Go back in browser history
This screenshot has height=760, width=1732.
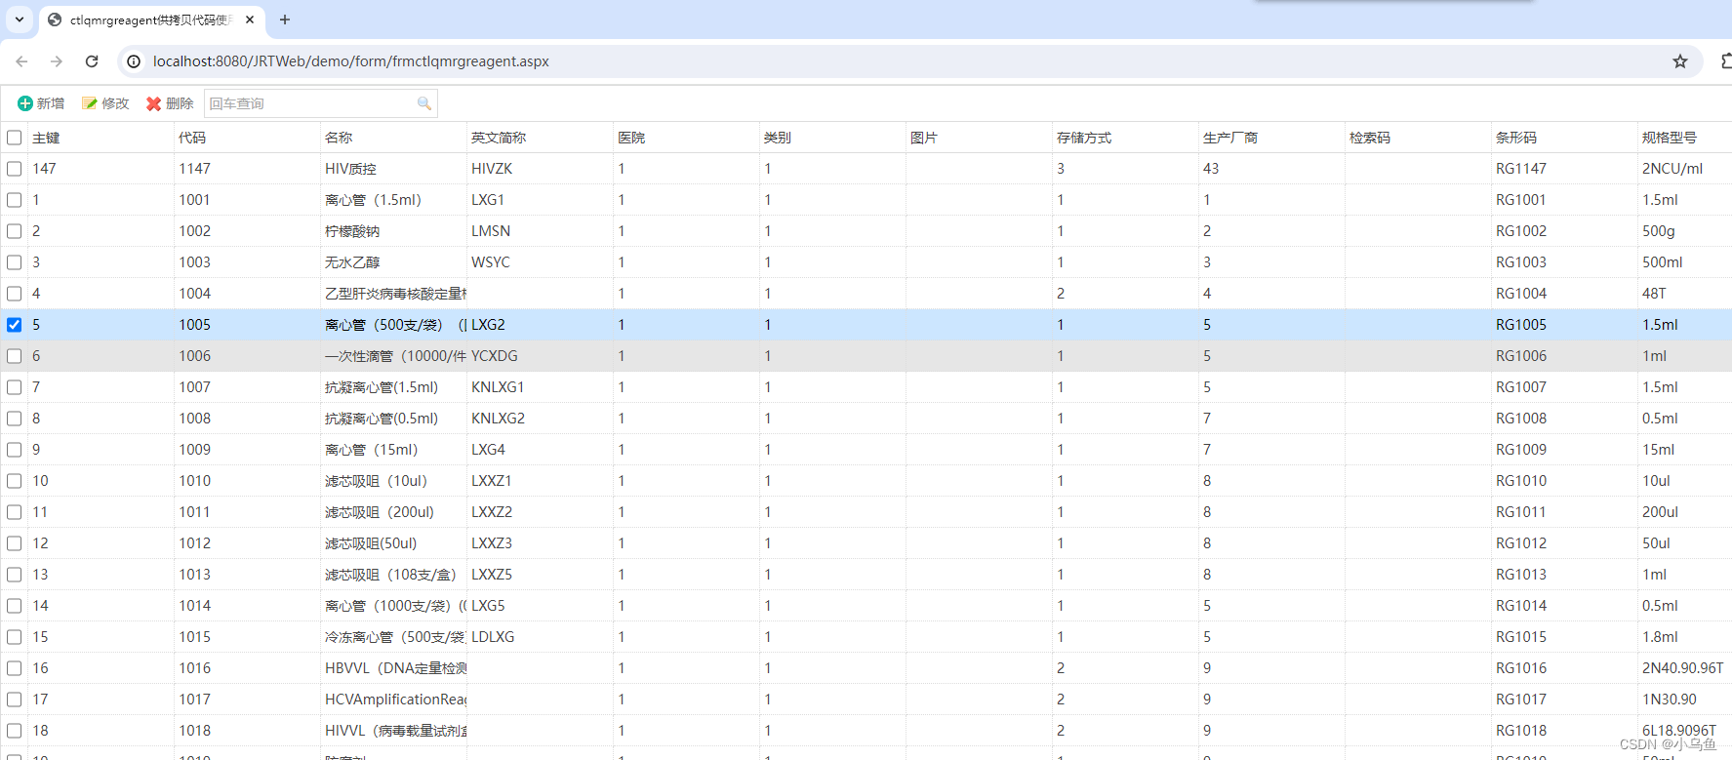coord(21,61)
